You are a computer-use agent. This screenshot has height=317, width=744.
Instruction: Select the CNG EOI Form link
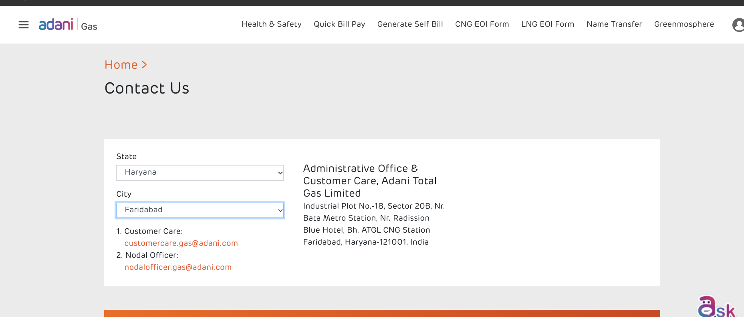pyautogui.click(x=482, y=24)
